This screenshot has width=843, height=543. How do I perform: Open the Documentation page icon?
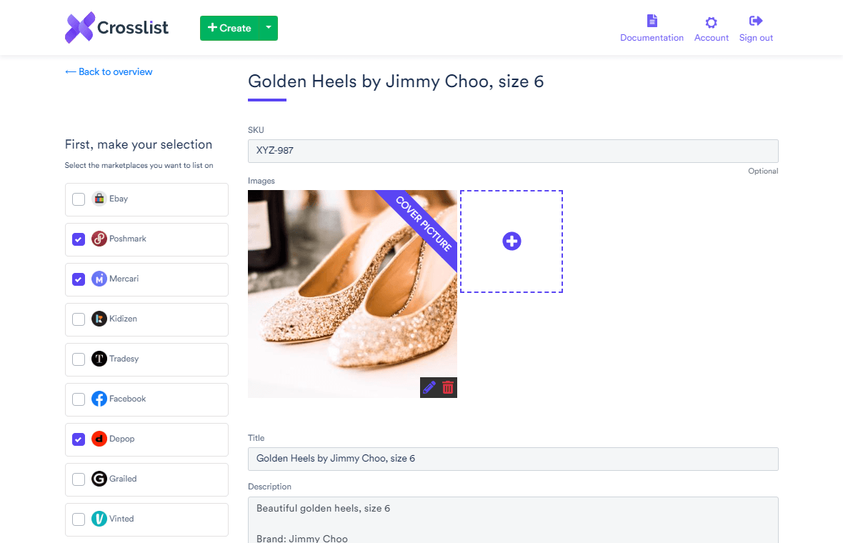coord(652,21)
